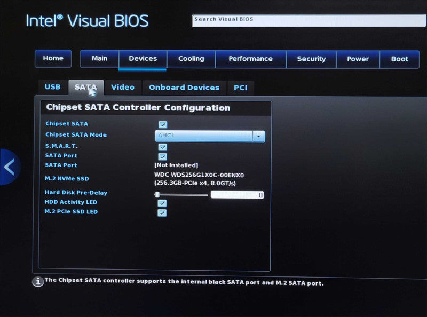Viewport: 427px width, 317px height.
Task: Toggle the Chipset SATA checkbox
Action: point(163,124)
